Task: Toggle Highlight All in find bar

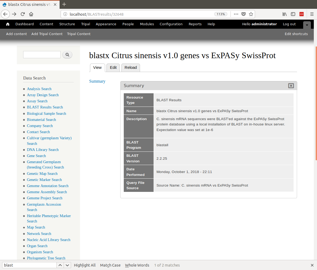Action: pos(85,265)
